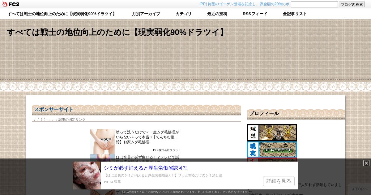Click the PR / 株式会社フラット label
The image size is (371, 195).
tap(167, 150)
